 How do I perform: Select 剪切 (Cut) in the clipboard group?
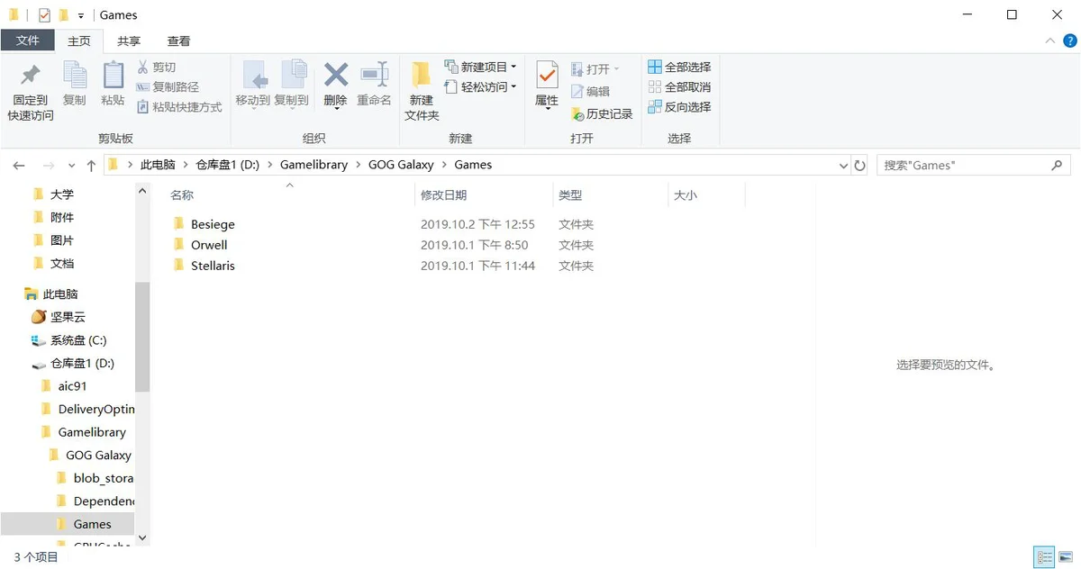pos(156,68)
